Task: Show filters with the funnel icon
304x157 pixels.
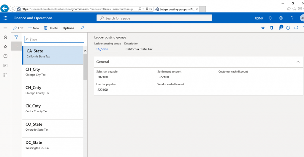Action: coord(16,37)
